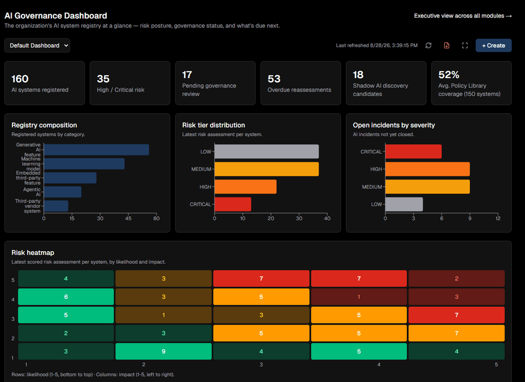Image resolution: width=525 pixels, height=382 pixels.
Task: Open the 35 High / Critical risk card
Action: (x=130, y=83)
